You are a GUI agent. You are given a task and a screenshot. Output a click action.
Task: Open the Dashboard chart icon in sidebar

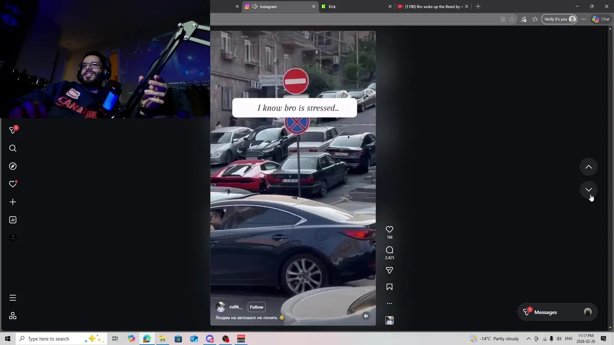[x=13, y=220]
